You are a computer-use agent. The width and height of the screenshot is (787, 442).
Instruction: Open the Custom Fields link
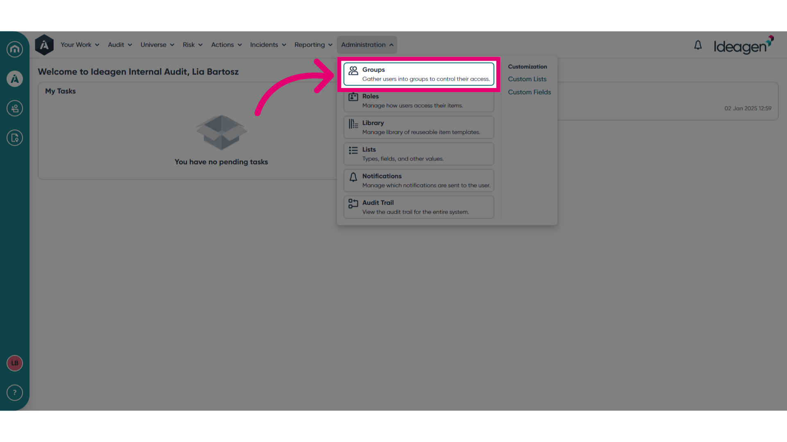click(530, 92)
